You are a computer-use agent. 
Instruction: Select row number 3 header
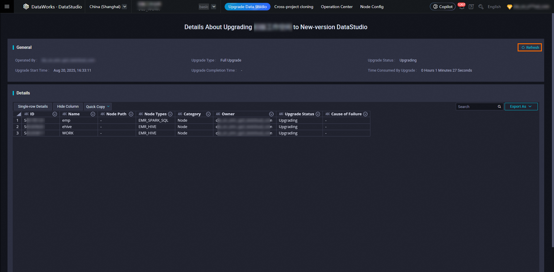(x=17, y=133)
